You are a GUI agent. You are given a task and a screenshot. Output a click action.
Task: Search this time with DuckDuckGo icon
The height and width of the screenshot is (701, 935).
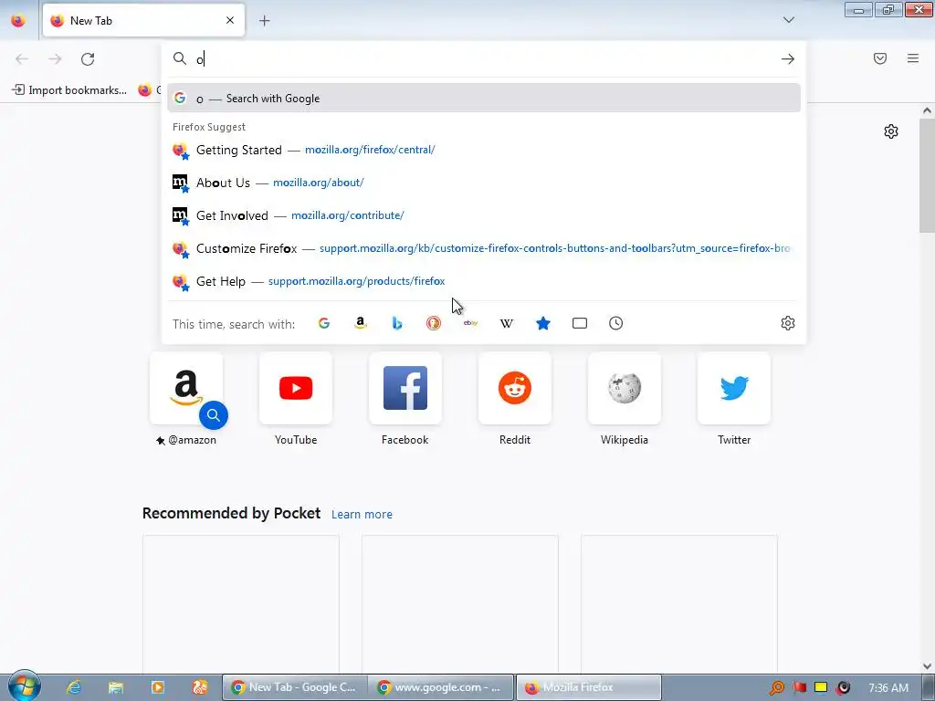[434, 323]
